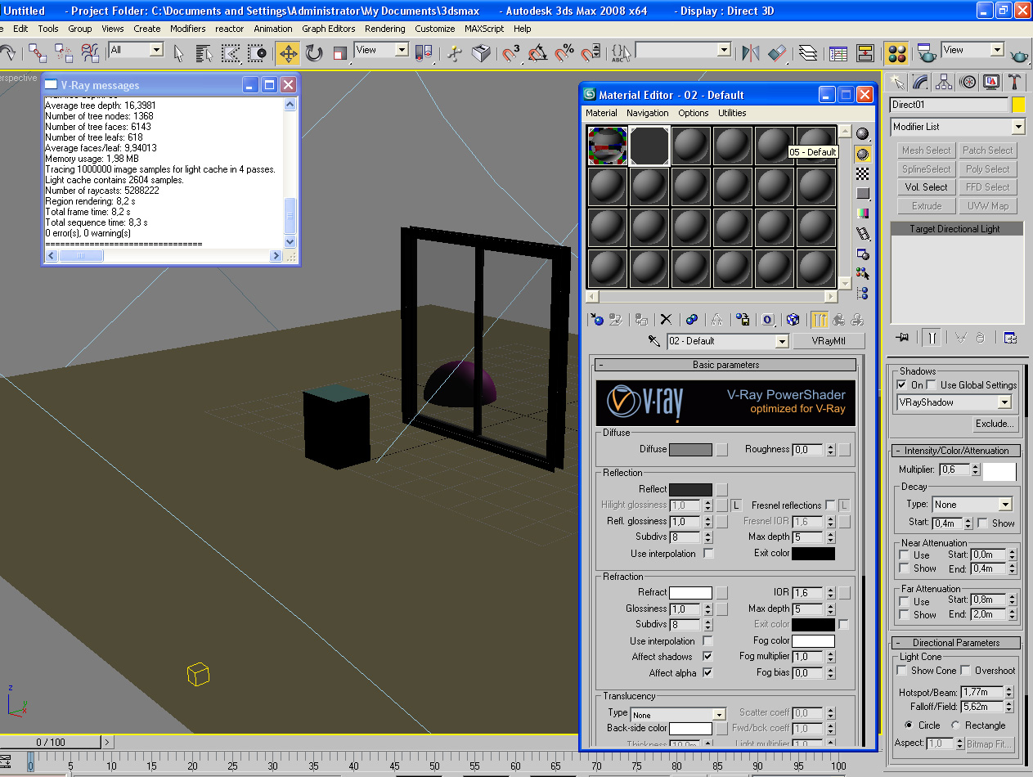Activate the Select and Uniform Scale tool

pos(340,53)
